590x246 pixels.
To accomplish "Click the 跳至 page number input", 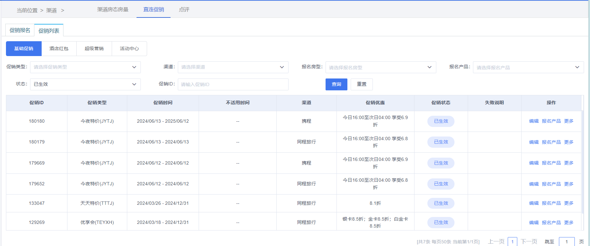I will [x=567, y=242].
